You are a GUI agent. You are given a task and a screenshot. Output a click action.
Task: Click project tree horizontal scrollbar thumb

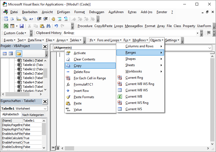click(17, 94)
